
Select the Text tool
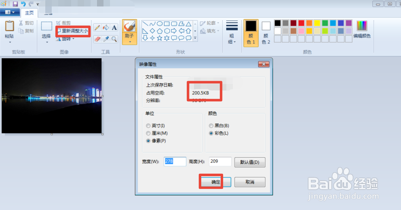(114, 27)
